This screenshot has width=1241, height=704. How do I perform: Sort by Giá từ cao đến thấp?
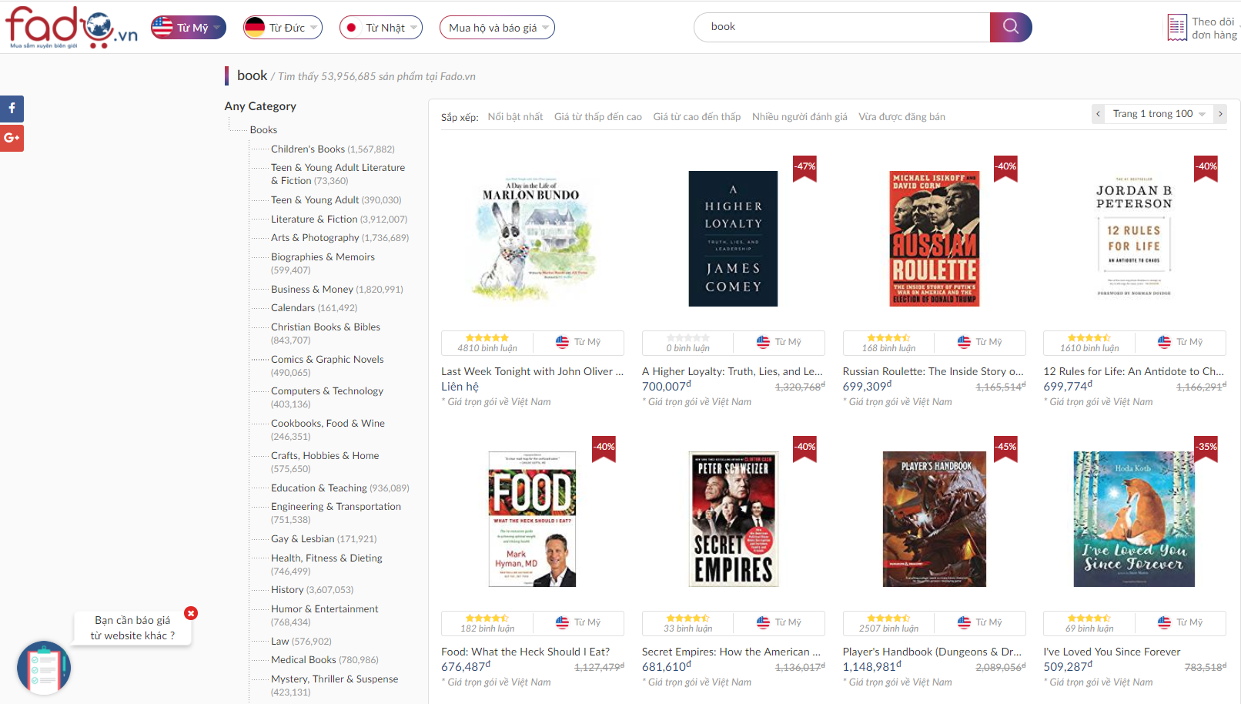coord(697,117)
